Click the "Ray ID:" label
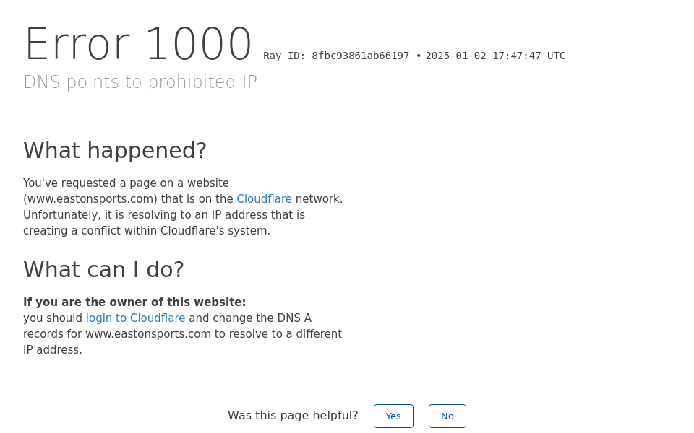 click(x=285, y=56)
